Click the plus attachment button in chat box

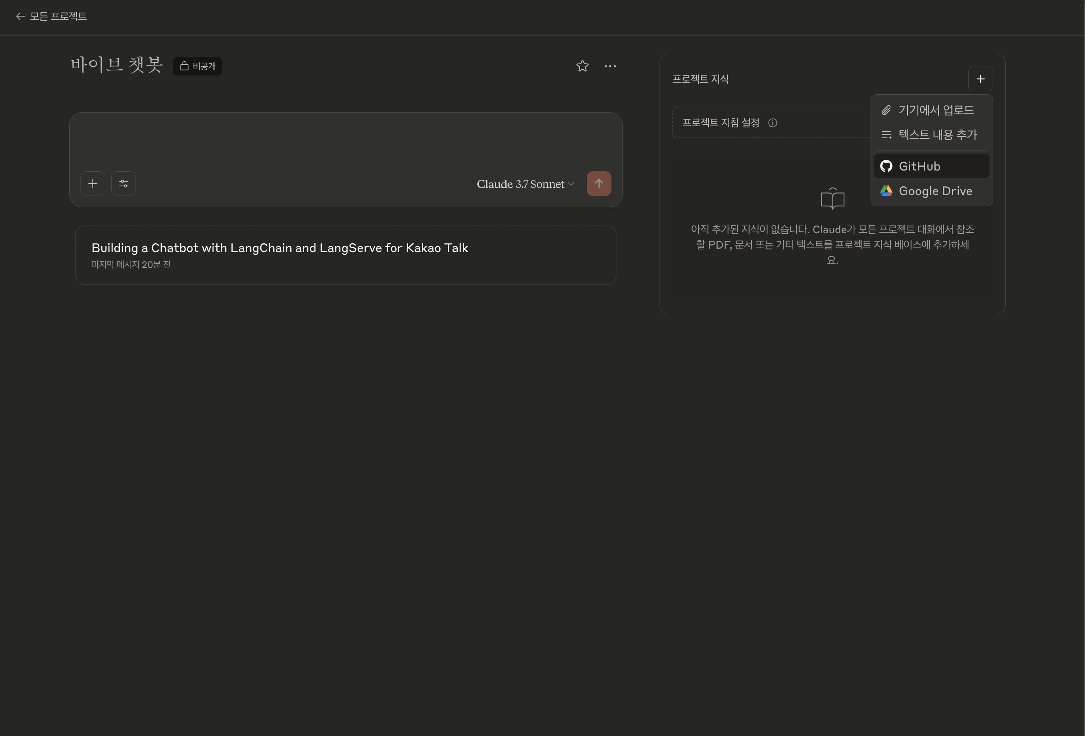point(92,184)
